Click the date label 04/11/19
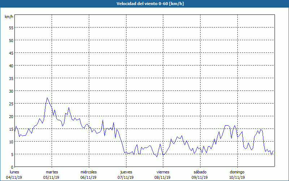 tap(14, 177)
